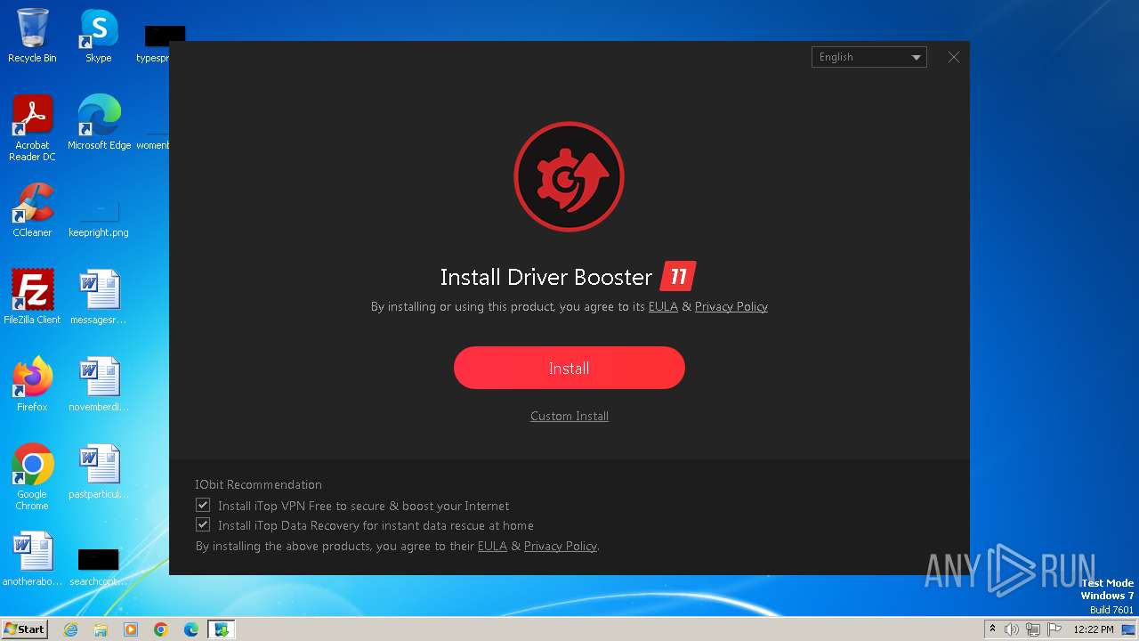The height and width of the screenshot is (641, 1139).
Task: Click the network tray icon
Action: coord(1033,629)
